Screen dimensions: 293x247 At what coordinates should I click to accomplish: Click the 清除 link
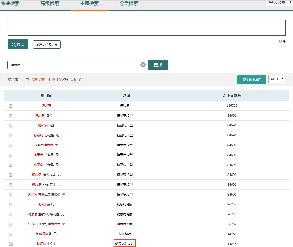(x=282, y=42)
